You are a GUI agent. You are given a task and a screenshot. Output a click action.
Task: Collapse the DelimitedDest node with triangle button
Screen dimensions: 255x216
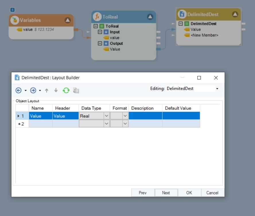click(x=235, y=14)
